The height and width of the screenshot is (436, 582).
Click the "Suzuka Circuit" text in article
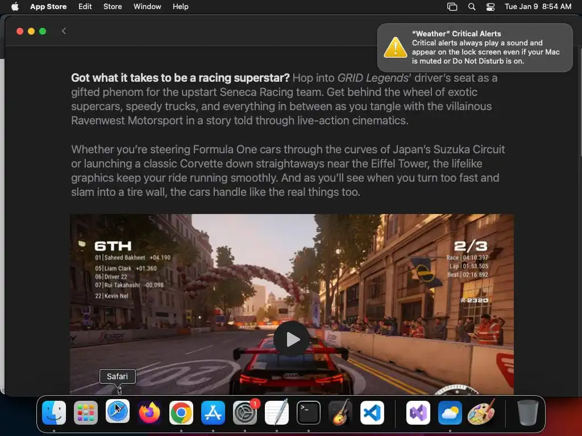469,149
